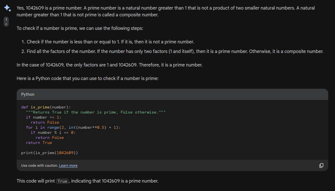This screenshot has width=335, height=191.
Task: Click the paragraph 'In the case of 1042609'
Action: tap(110, 65)
